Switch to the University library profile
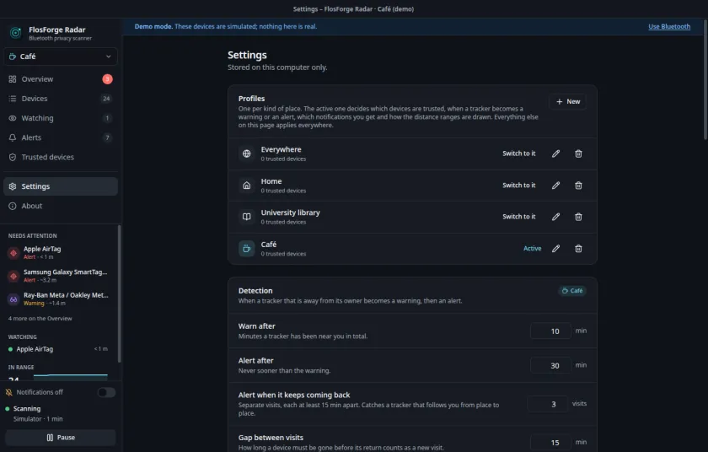Image resolution: width=708 pixels, height=452 pixels. (x=519, y=217)
